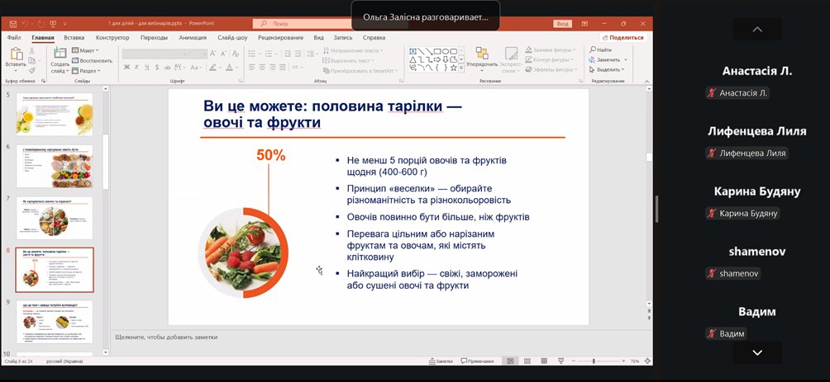Toggle normal view button in status bar
Viewport: 830px width, 382px height.
pyautogui.click(x=510, y=361)
